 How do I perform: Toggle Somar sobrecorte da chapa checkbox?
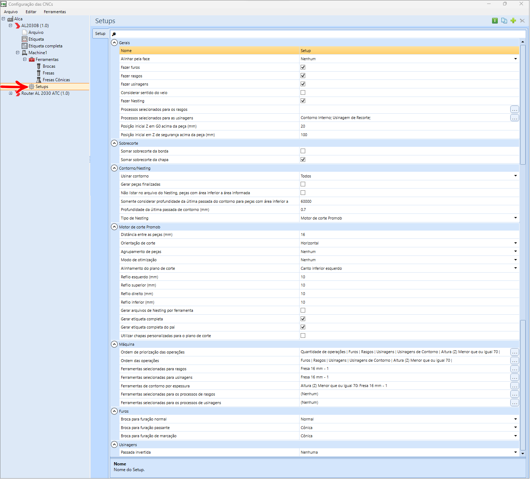coord(303,160)
